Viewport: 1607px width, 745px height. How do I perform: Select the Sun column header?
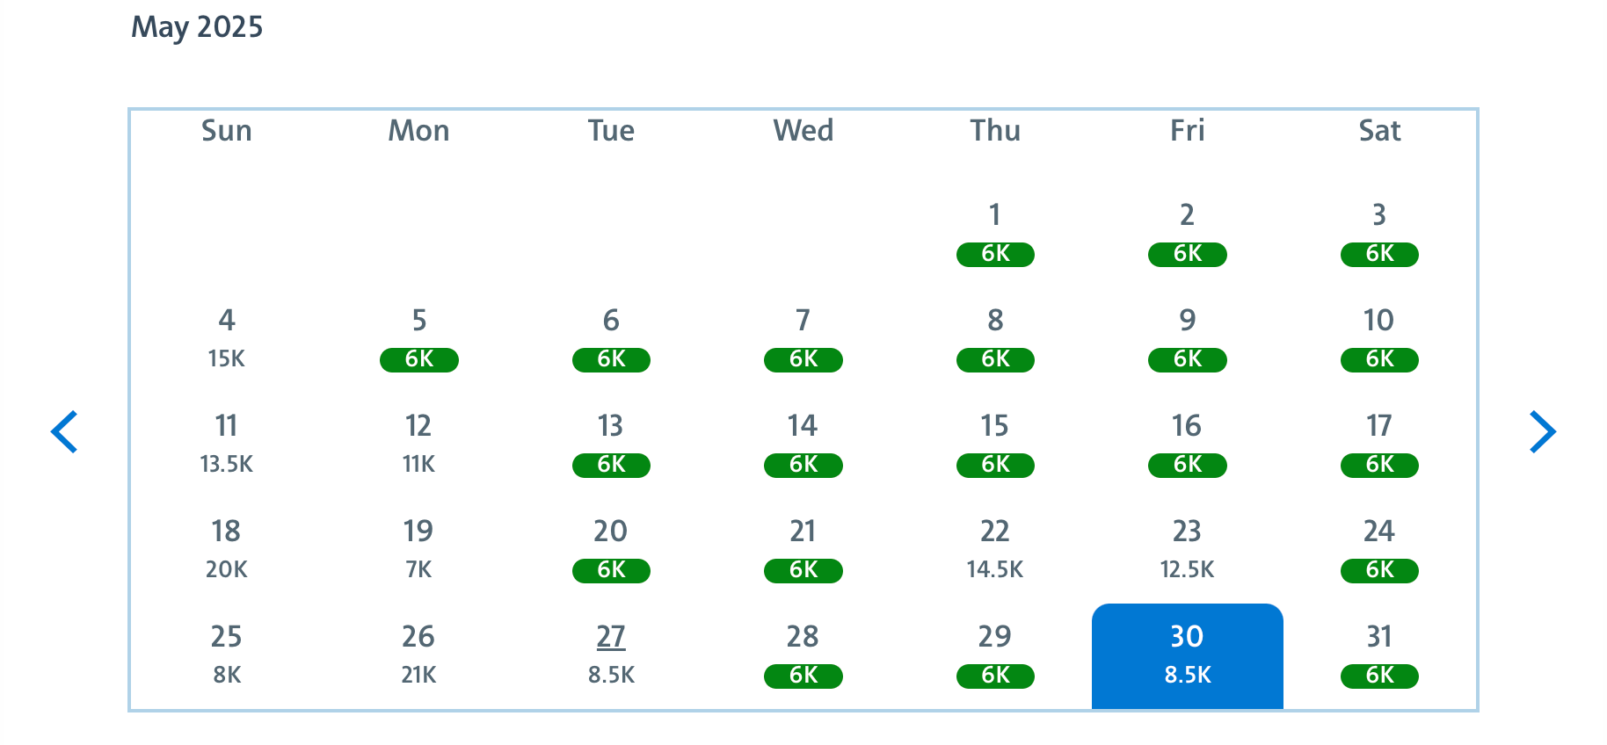(226, 130)
